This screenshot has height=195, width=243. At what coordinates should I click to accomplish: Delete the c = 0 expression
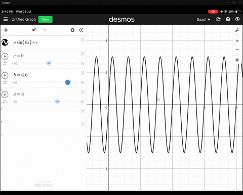83,54
